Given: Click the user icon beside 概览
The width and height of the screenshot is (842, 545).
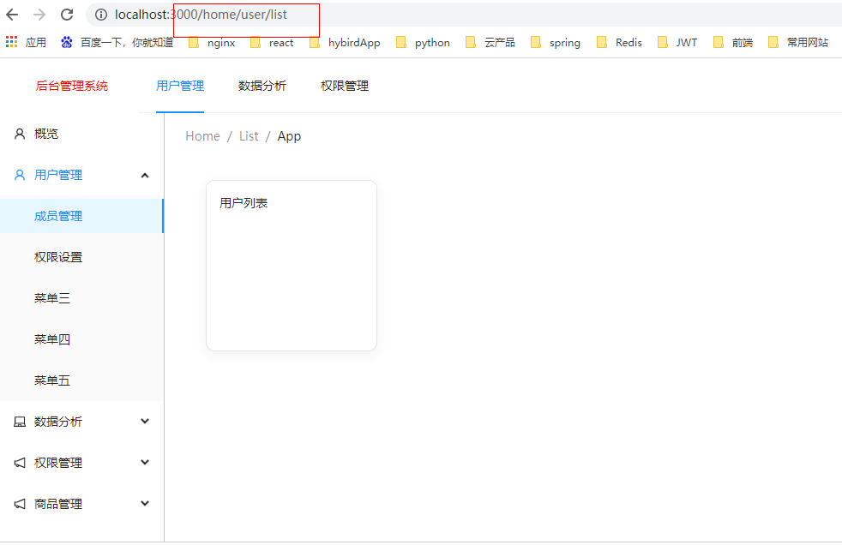Looking at the screenshot, I should pos(20,134).
